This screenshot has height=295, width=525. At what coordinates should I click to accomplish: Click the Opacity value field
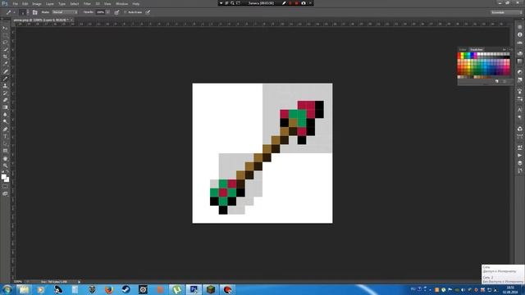pos(100,12)
